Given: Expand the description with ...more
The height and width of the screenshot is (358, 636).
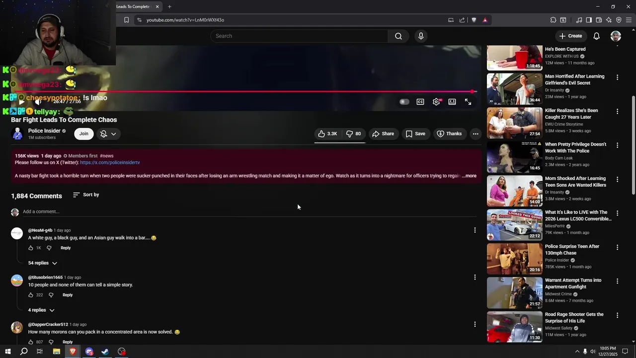Looking at the screenshot, I should tap(469, 176).
